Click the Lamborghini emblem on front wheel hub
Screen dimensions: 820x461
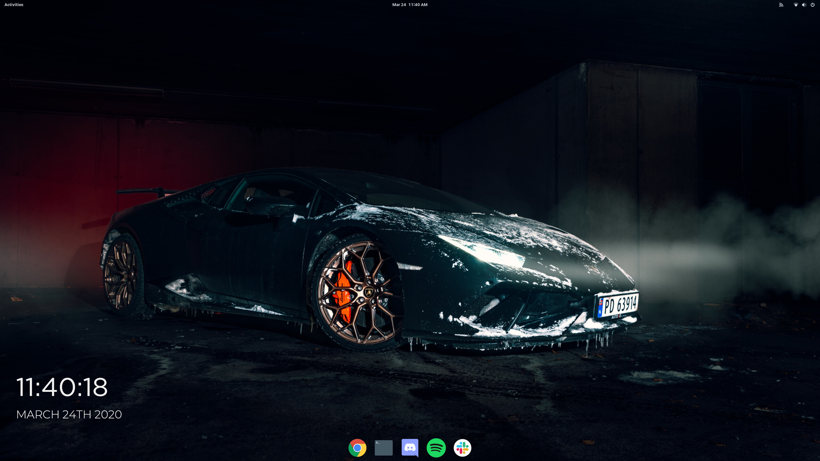pos(369,292)
